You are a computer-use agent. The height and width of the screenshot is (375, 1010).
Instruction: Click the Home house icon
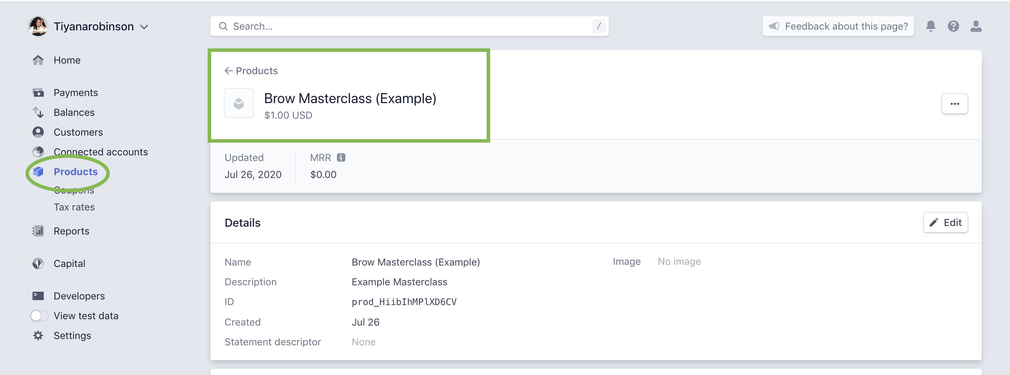point(38,60)
